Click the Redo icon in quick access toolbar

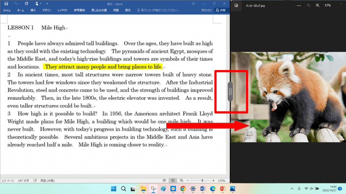click(26, 4)
